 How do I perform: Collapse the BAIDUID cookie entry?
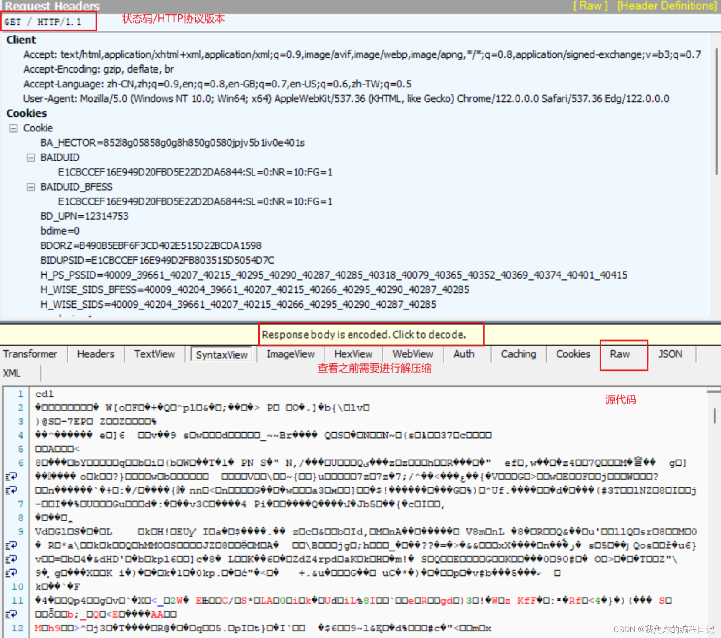tap(30, 158)
